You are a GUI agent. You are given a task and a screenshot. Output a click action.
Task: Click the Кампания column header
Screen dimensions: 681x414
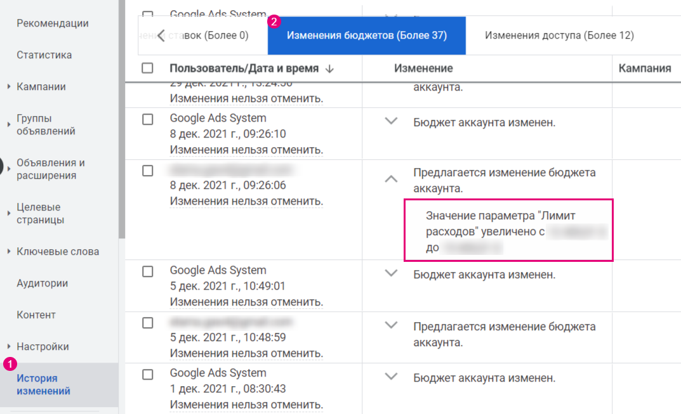click(644, 68)
